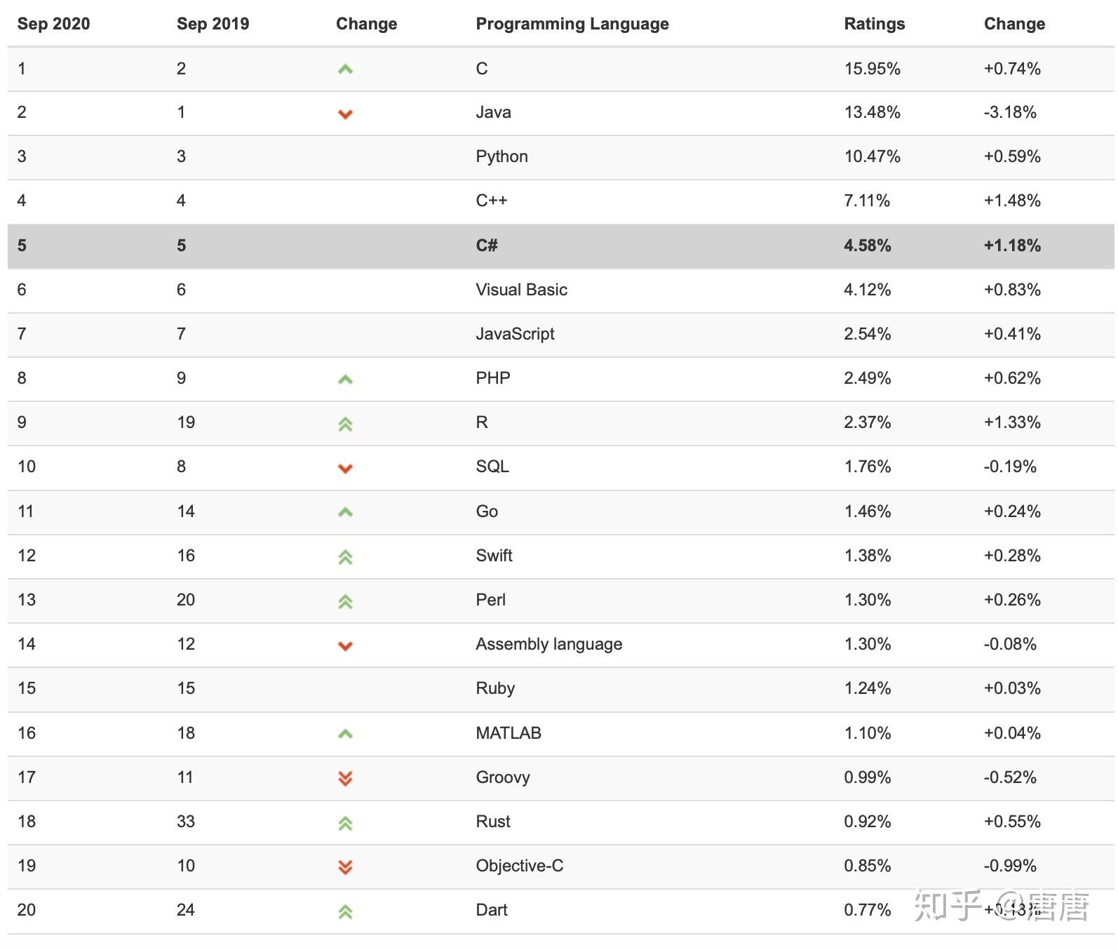Viewport: 1118px width, 950px height.
Task: Click the Sep 2019 column header
Action: tap(213, 24)
